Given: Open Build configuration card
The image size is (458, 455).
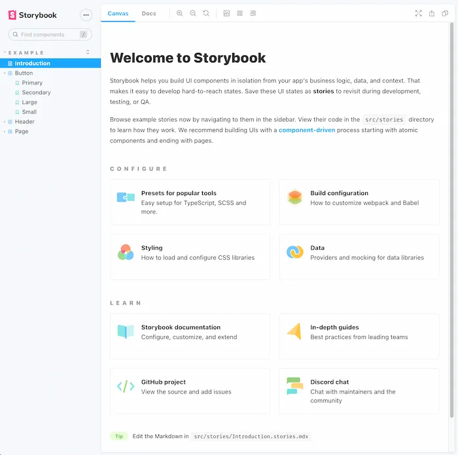Looking at the screenshot, I should pos(359,202).
